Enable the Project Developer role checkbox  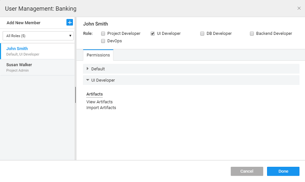[103, 33]
